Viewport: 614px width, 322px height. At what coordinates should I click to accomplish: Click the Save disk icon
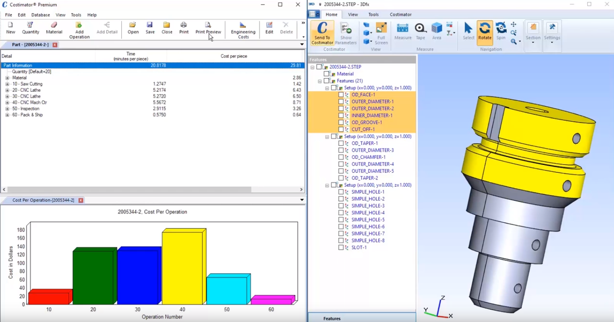click(150, 28)
